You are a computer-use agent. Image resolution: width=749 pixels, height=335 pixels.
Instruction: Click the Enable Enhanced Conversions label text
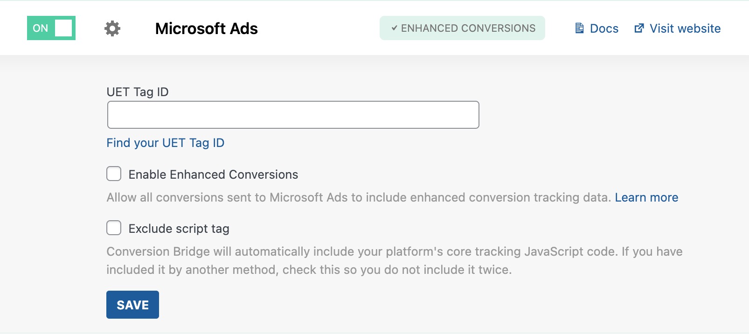tap(213, 174)
